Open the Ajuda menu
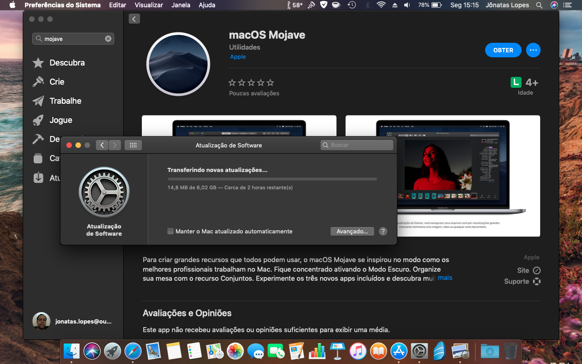The image size is (582, 364). pyautogui.click(x=207, y=5)
